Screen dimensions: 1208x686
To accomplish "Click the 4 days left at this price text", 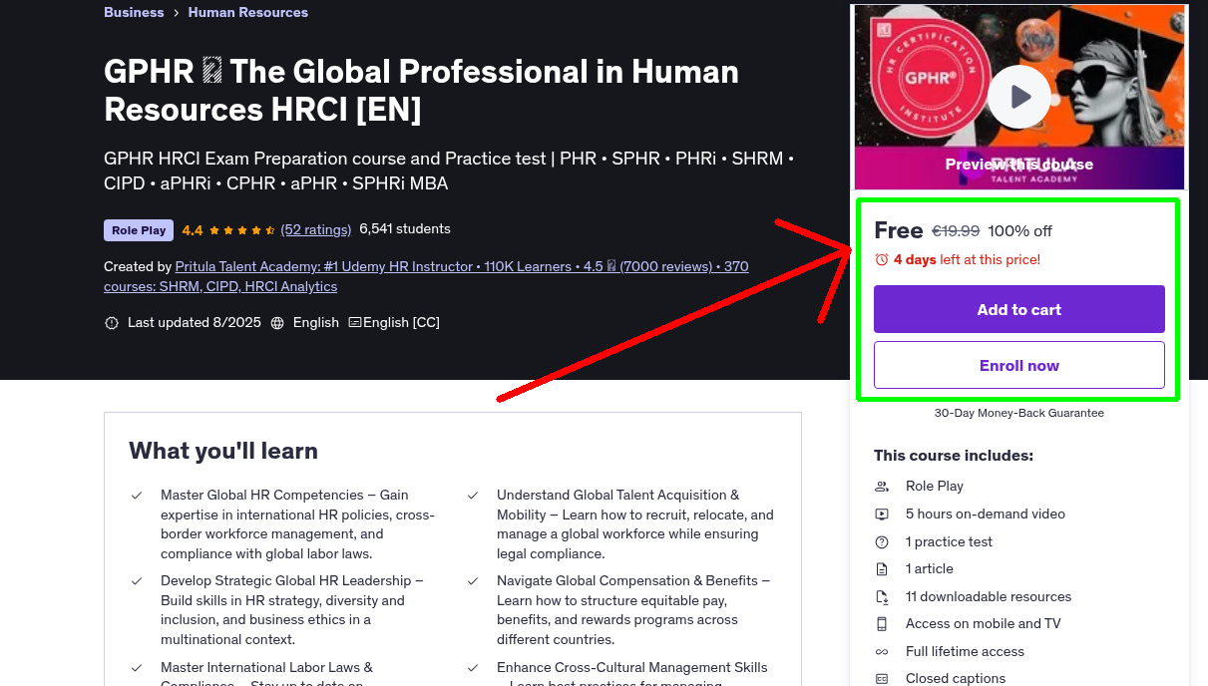I will tap(967, 259).
